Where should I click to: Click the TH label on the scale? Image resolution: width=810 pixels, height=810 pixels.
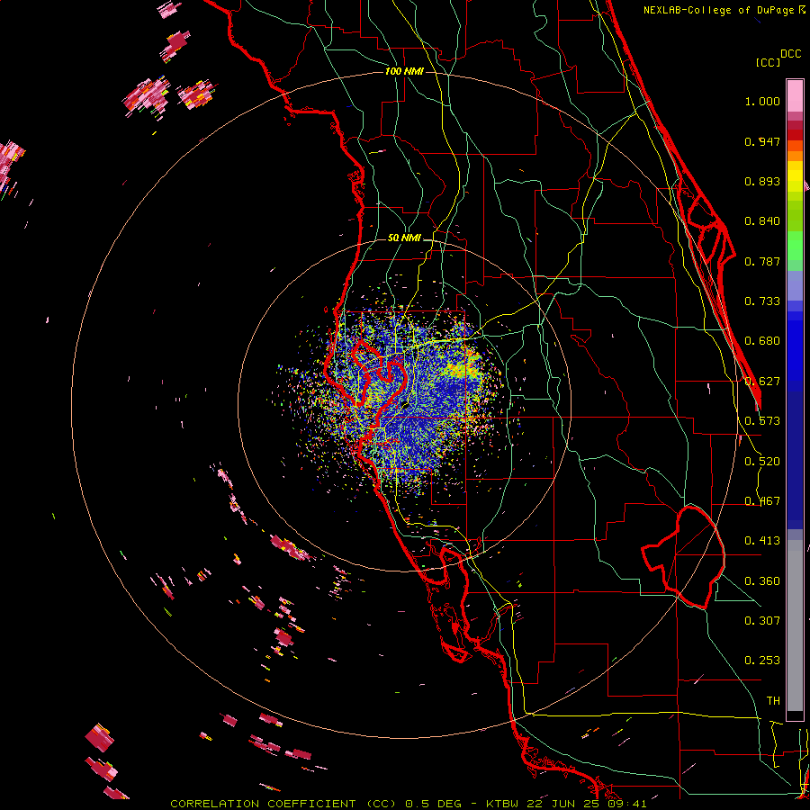773,701
